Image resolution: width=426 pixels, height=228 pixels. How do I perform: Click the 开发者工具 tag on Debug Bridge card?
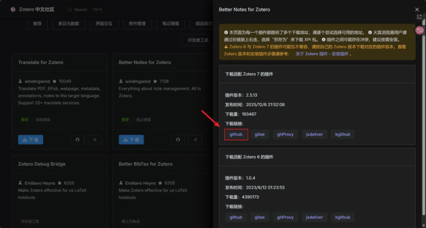(x=30, y=221)
